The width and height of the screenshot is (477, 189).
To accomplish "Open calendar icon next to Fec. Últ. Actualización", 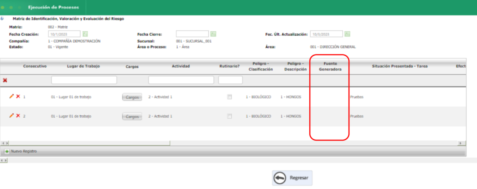I will (347, 34).
